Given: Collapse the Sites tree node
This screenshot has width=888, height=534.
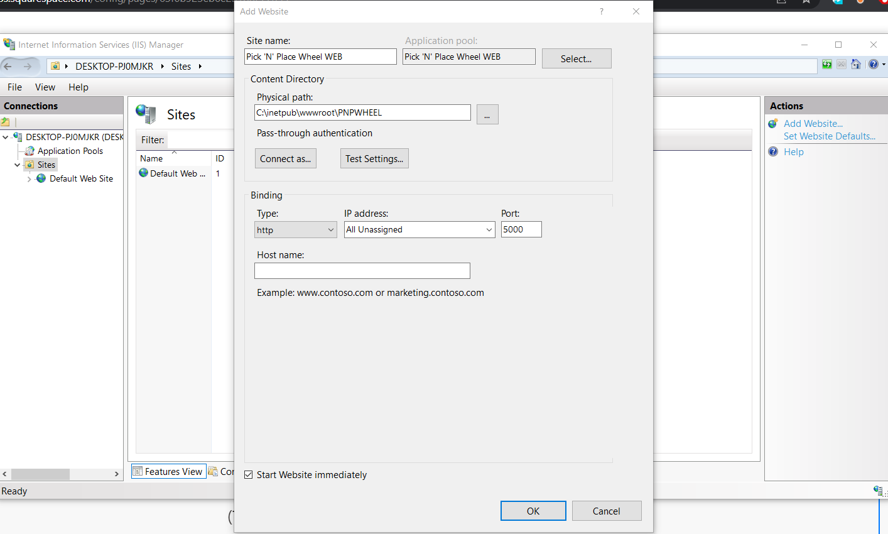Looking at the screenshot, I should [17, 165].
